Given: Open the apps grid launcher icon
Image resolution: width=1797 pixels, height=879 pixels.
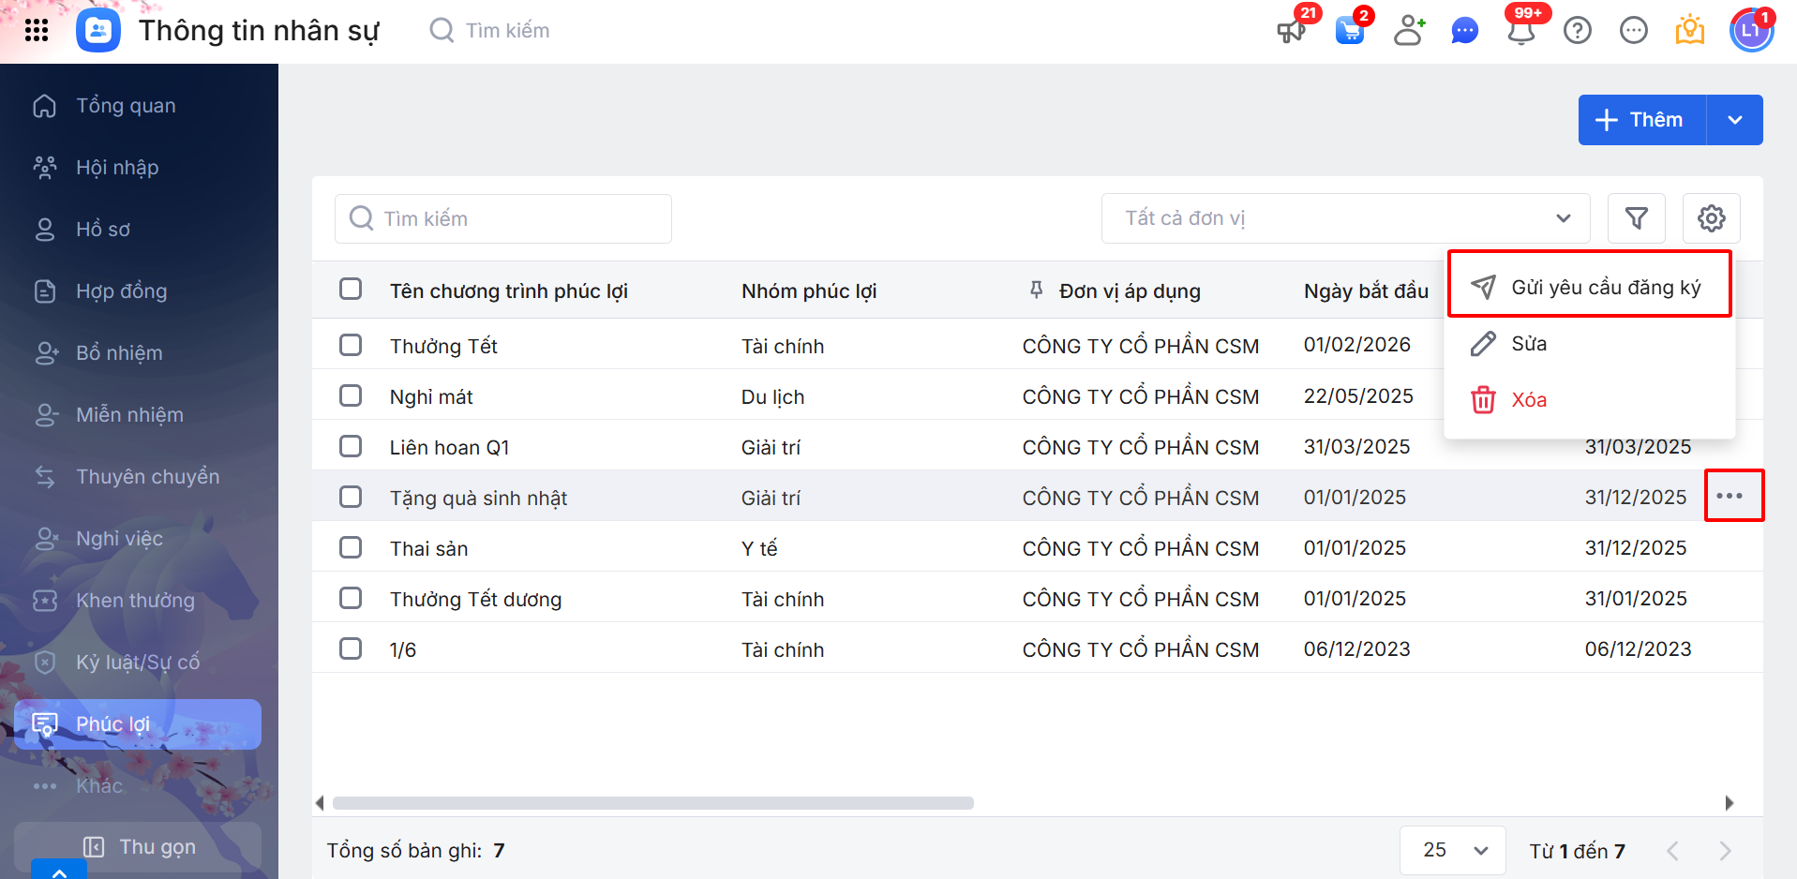Looking at the screenshot, I should (37, 31).
